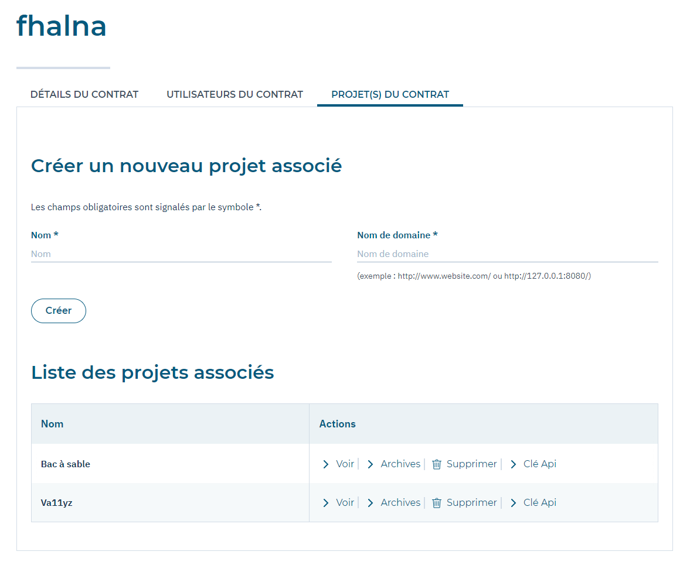Click the domain example hint text

pos(474,276)
